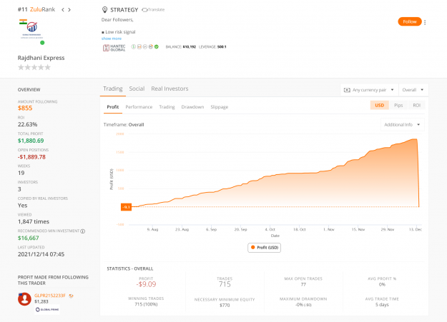Click the strategy lightbulb icon
This screenshot has height=322, width=447.
pos(104,10)
